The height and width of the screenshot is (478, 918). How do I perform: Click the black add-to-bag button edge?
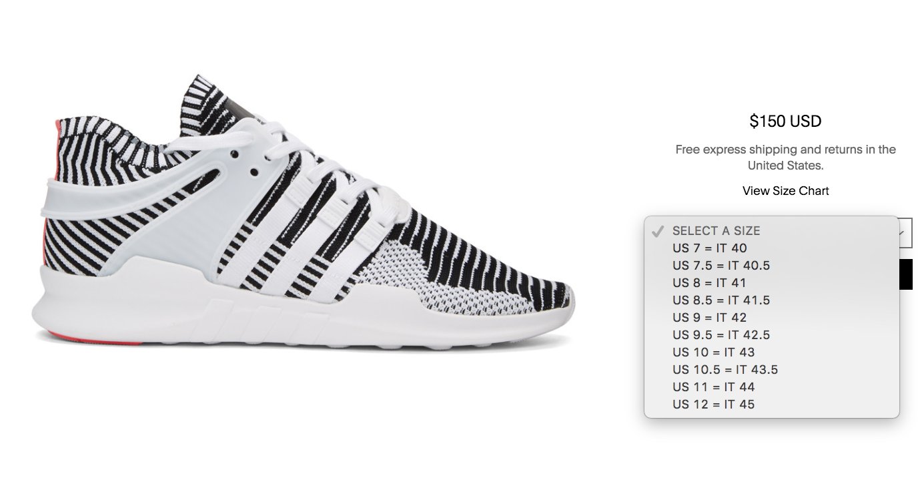pos(906,274)
